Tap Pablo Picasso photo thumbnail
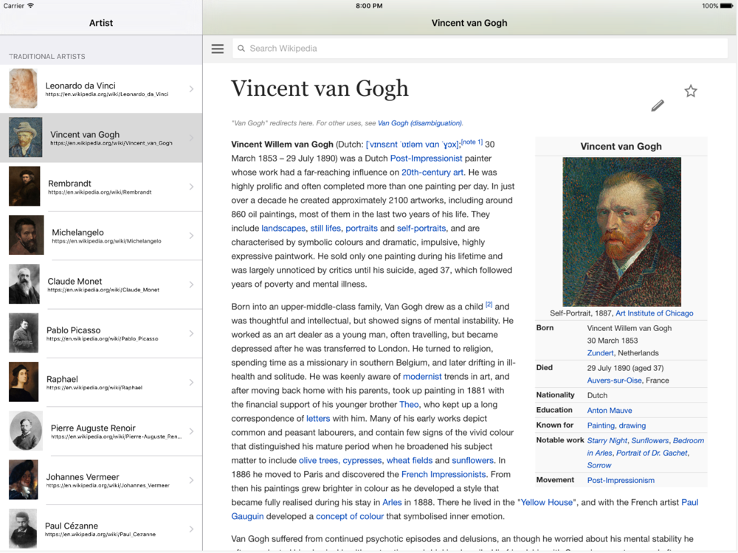The image size is (738, 553). pyautogui.click(x=24, y=333)
